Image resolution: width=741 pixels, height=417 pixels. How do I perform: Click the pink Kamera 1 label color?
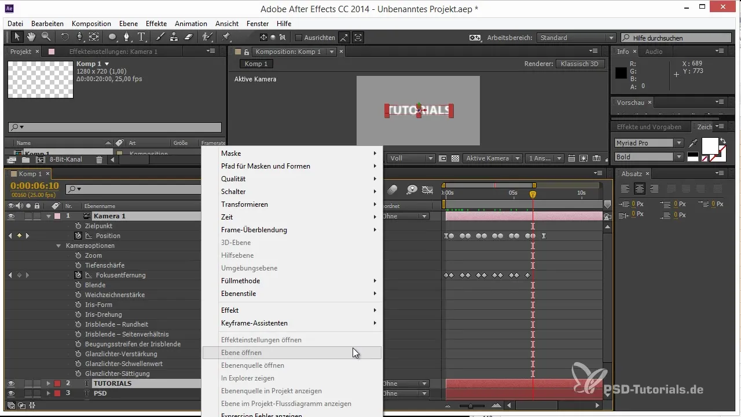pyautogui.click(x=57, y=216)
